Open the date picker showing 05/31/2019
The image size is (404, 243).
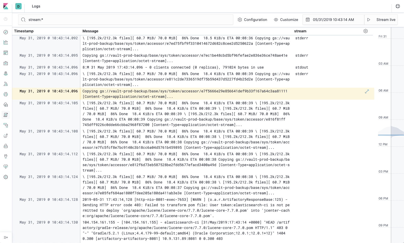tap(333, 19)
